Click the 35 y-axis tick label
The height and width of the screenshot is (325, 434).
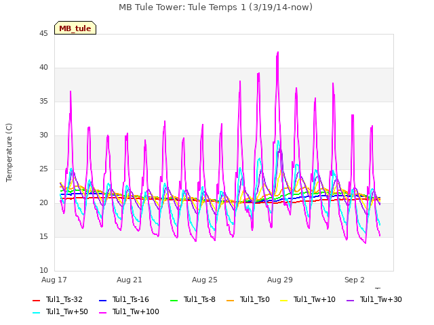(x=43, y=102)
